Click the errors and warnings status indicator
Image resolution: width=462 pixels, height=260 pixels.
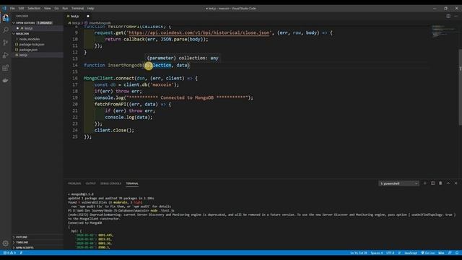(x=9, y=253)
